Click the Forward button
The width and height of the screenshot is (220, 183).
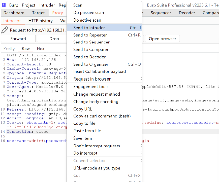(x=18, y=39)
